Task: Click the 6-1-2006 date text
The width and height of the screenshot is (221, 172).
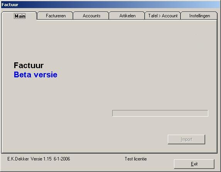Action: [62, 159]
